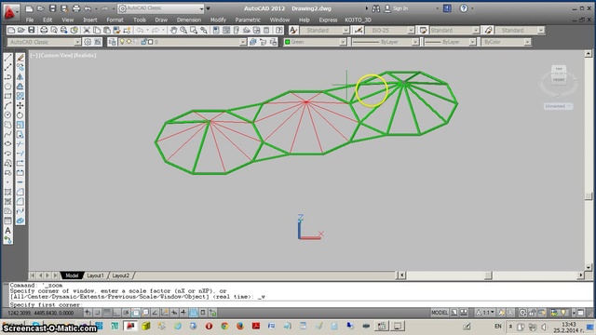Image resolution: width=596 pixels, height=335 pixels.
Task: Select the Mirror modify tool
Action: 20,76
